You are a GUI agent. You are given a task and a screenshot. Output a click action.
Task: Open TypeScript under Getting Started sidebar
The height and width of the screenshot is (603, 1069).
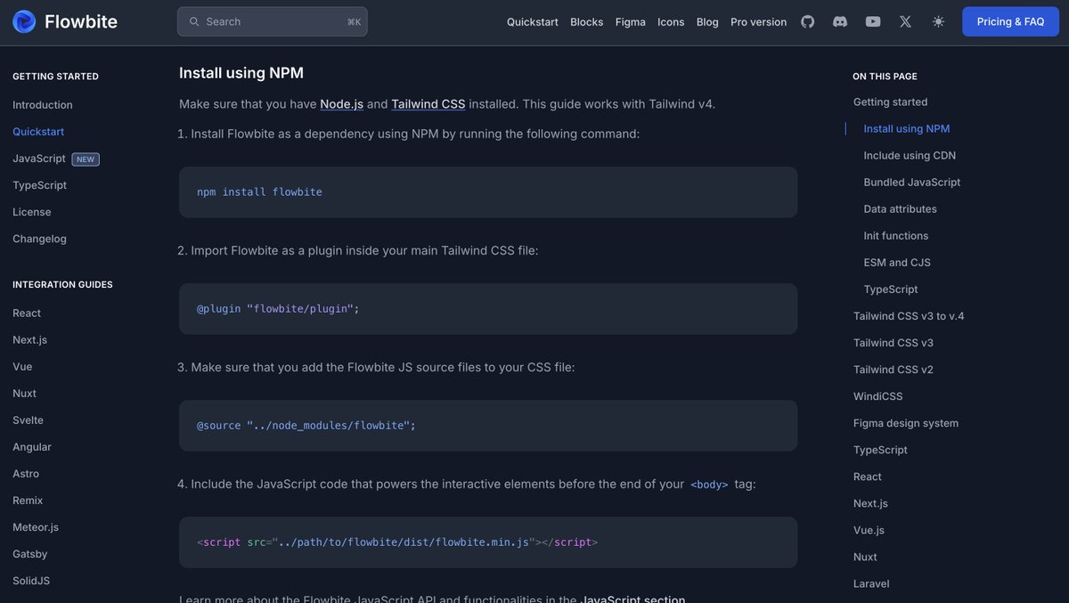coord(39,185)
